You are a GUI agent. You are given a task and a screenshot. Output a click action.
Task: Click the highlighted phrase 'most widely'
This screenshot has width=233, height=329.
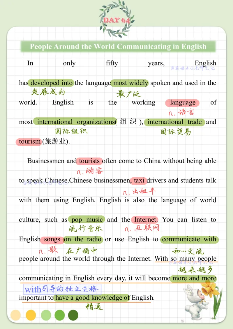[x=130, y=83]
